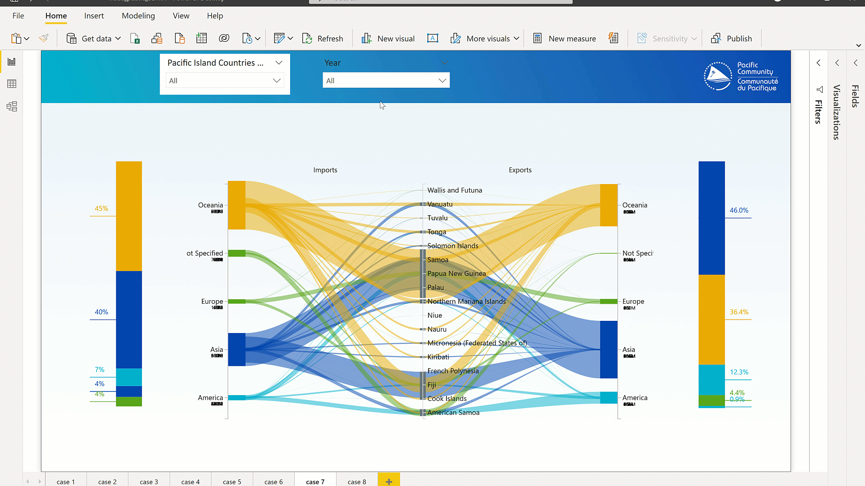
Task: Open the Pacific Island Countries filter dropdown
Action: tap(276, 81)
